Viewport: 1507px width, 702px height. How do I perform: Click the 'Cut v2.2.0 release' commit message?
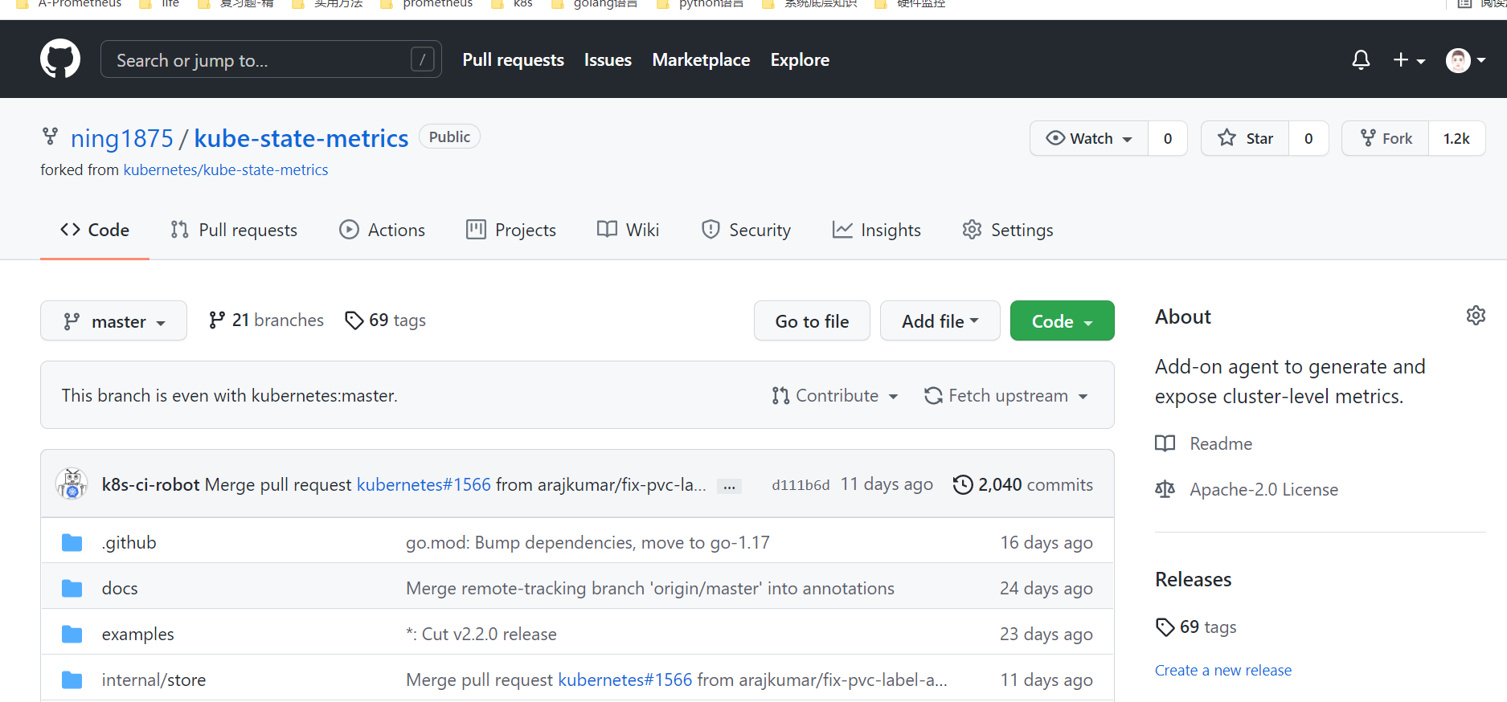[481, 635]
